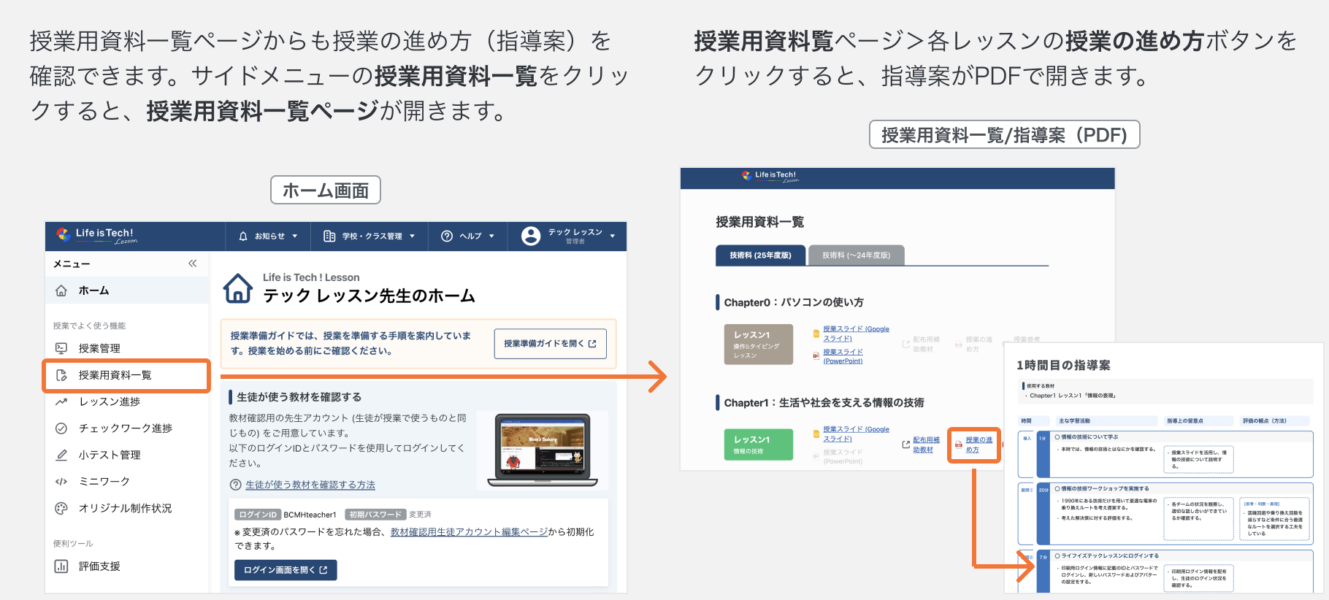The width and height of the screenshot is (1329, 600).
Task: Open the 教材確認用生徒アカウント編集ページ link
Action: click(469, 532)
